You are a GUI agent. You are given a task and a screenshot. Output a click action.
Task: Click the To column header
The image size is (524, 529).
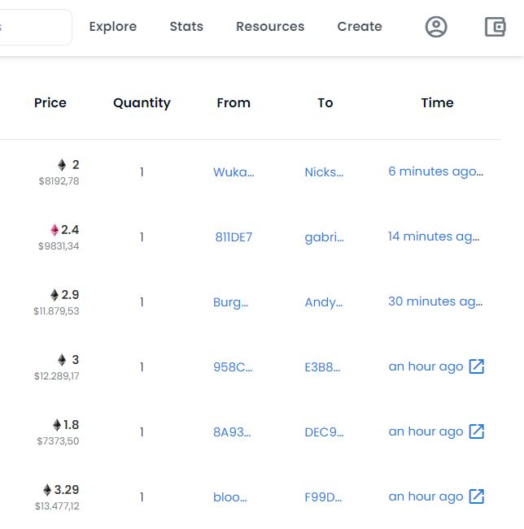[x=325, y=103]
